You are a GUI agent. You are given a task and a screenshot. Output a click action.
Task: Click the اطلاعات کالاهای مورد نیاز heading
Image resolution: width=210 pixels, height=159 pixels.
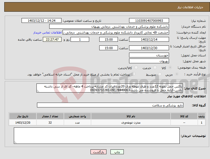(186, 96)
